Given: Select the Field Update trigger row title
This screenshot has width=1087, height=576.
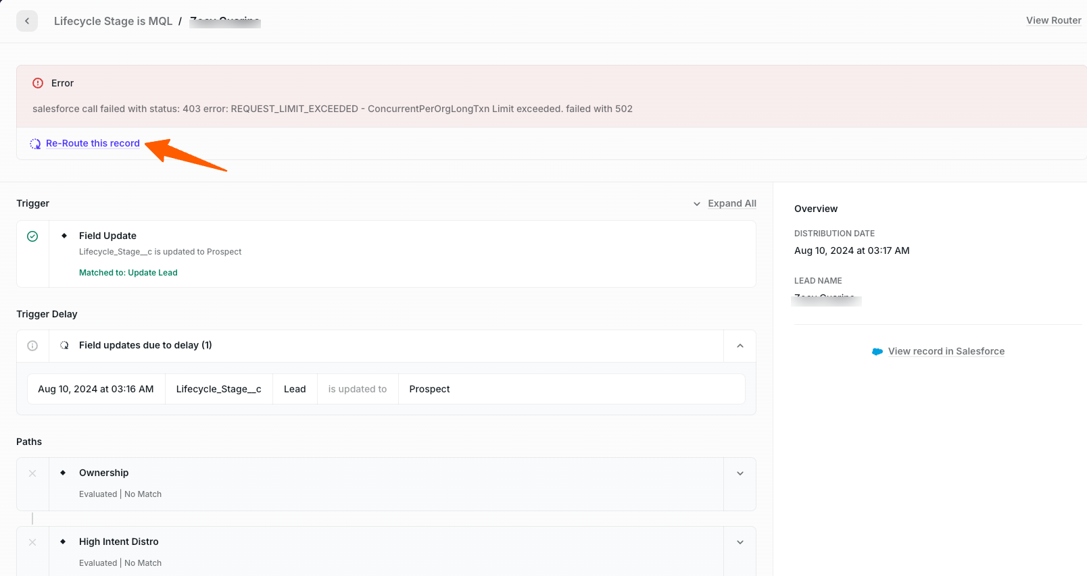Looking at the screenshot, I should (x=107, y=236).
